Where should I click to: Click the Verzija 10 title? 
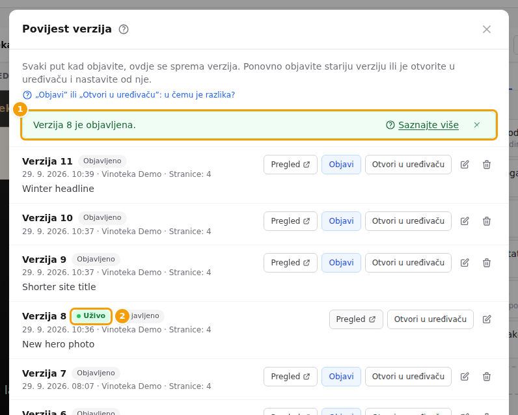(48, 218)
